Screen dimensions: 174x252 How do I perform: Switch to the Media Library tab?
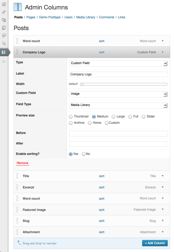tap(86, 17)
